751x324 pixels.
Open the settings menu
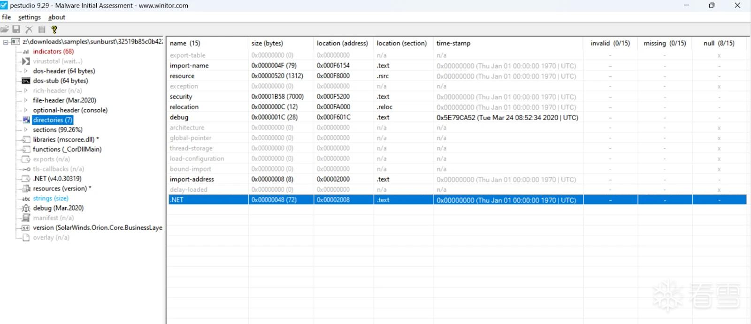tap(30, 17)
